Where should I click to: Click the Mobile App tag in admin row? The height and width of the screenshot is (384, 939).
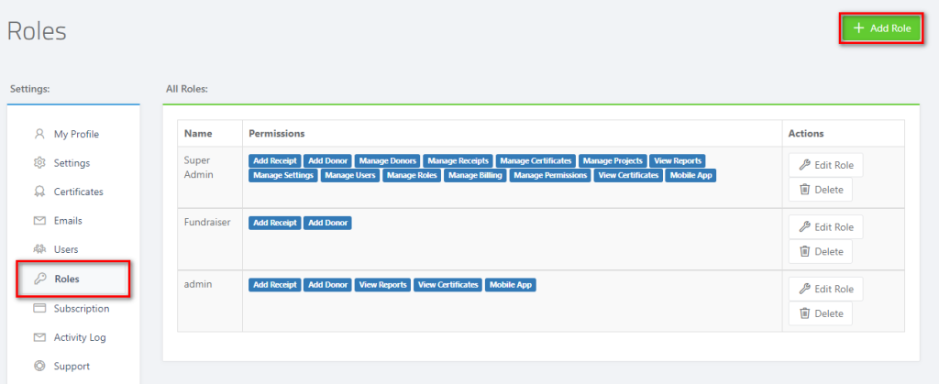(x=511, y=285)
